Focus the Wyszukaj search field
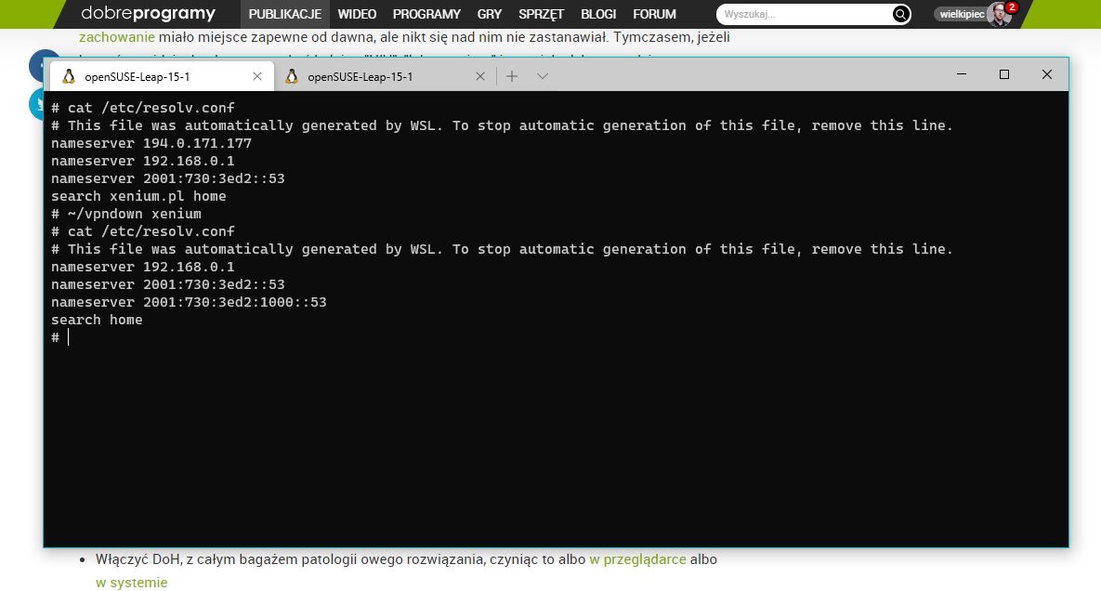 (806, 14)
